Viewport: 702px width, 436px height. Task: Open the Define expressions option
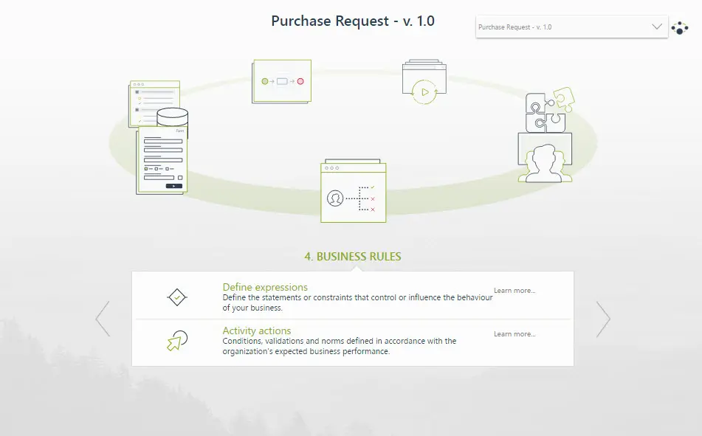click(265, 287)
